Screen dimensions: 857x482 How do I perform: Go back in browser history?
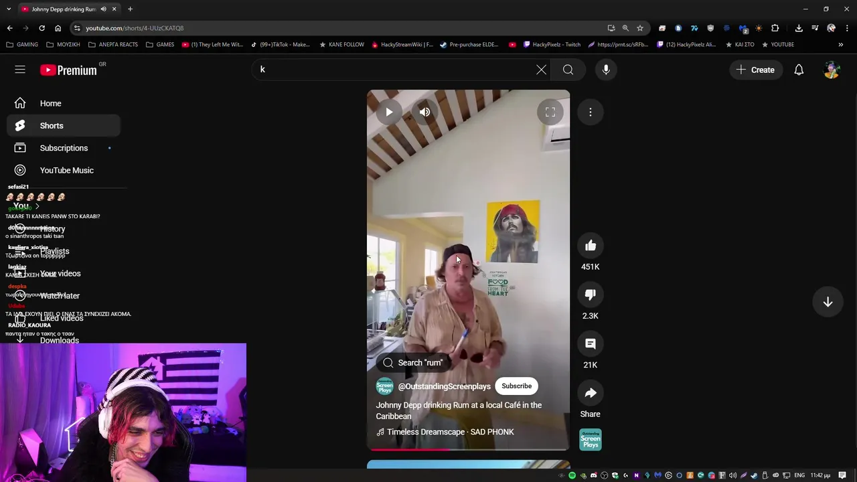point(9,28)
